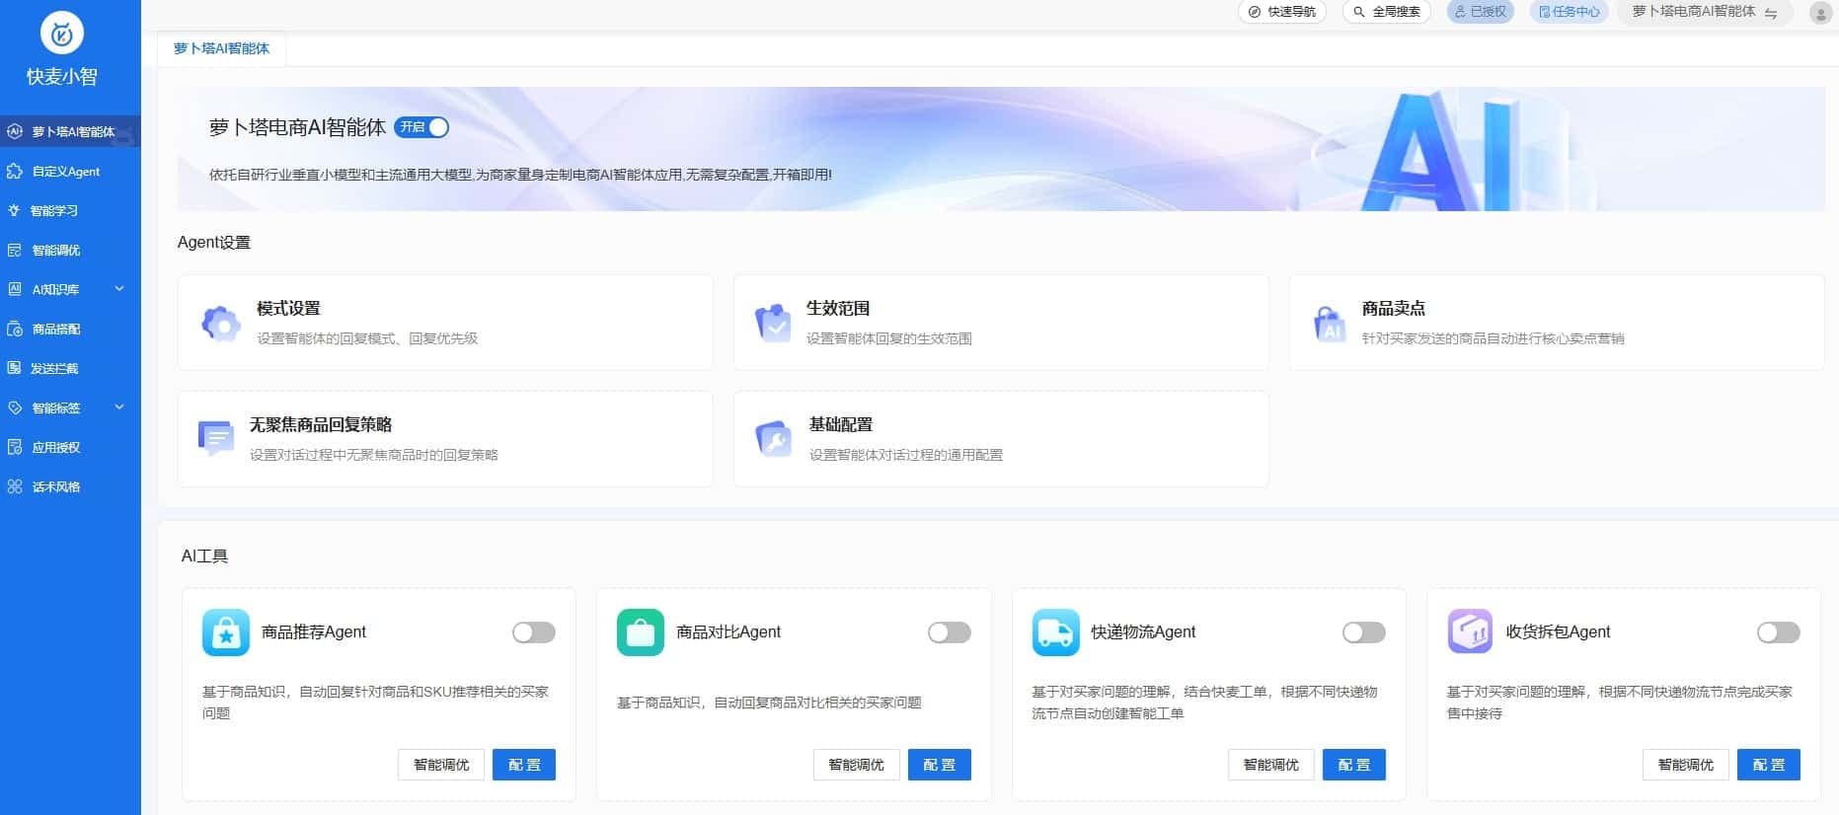Viewport: 1839px width, 815px height.
Task: Click the 发送拦截 sidebar icon
Action: (x=14, y=368)
